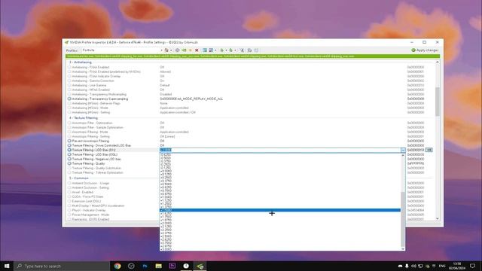Click the LOD Bias (DX) value input field

click(279, 150)
